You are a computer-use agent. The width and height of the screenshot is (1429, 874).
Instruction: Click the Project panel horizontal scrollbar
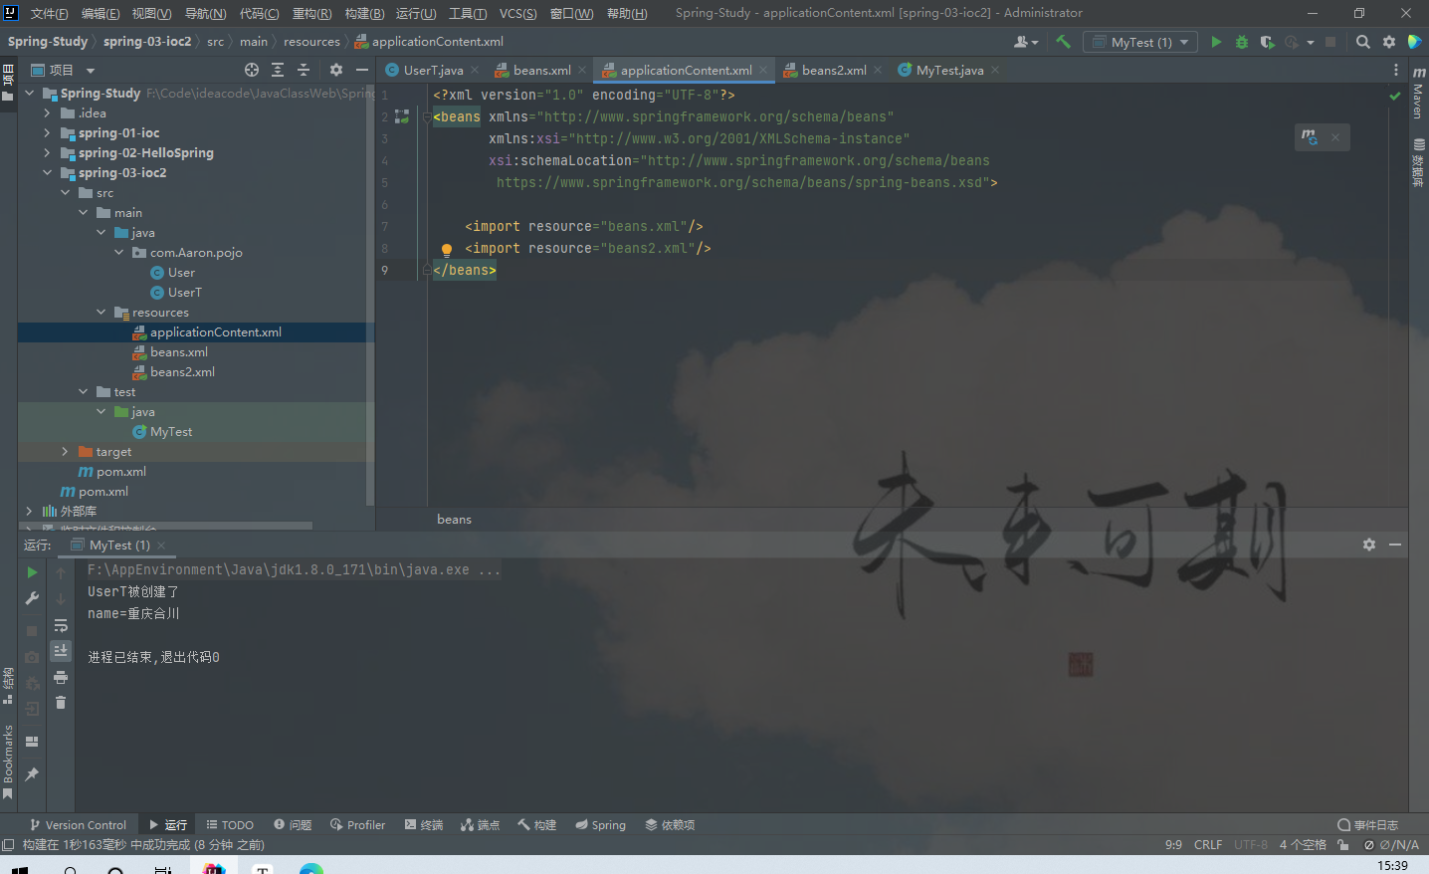[165, 526]
